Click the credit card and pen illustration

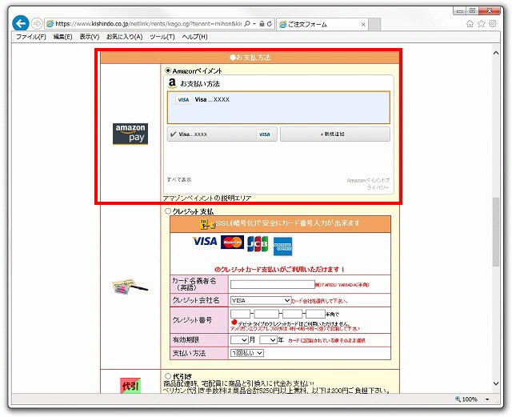(130, 287)
